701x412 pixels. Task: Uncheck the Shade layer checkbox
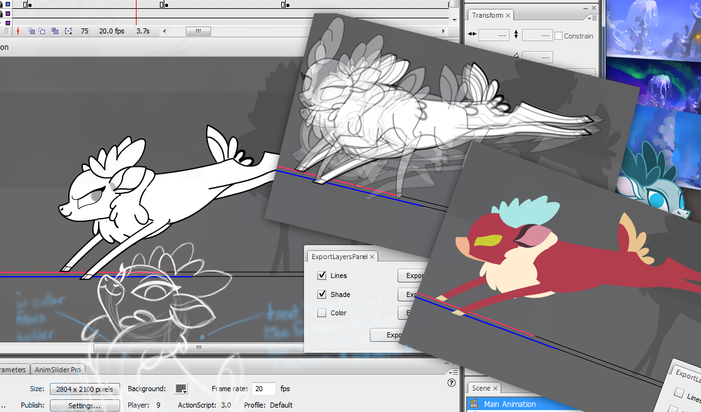(x=322, y=294)
